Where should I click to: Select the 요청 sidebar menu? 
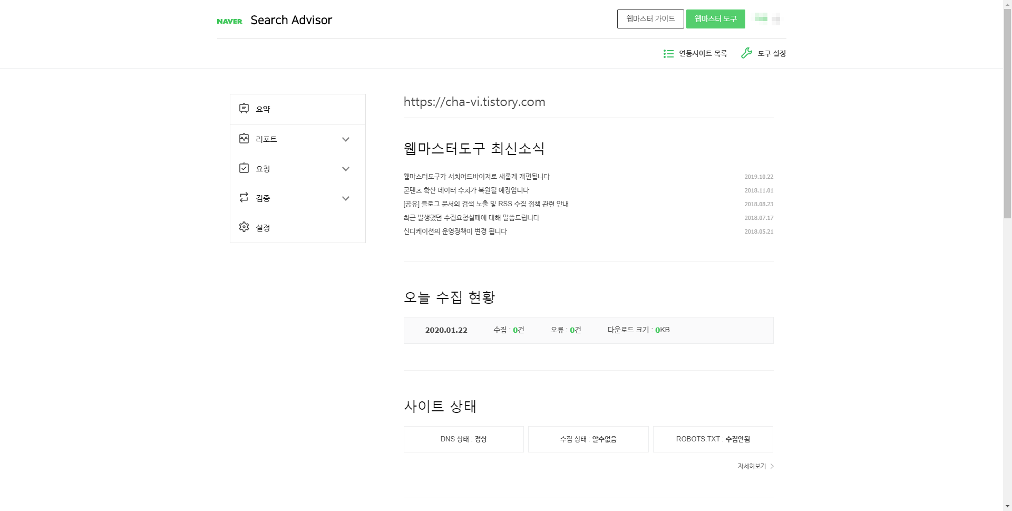tap(298, 169)
